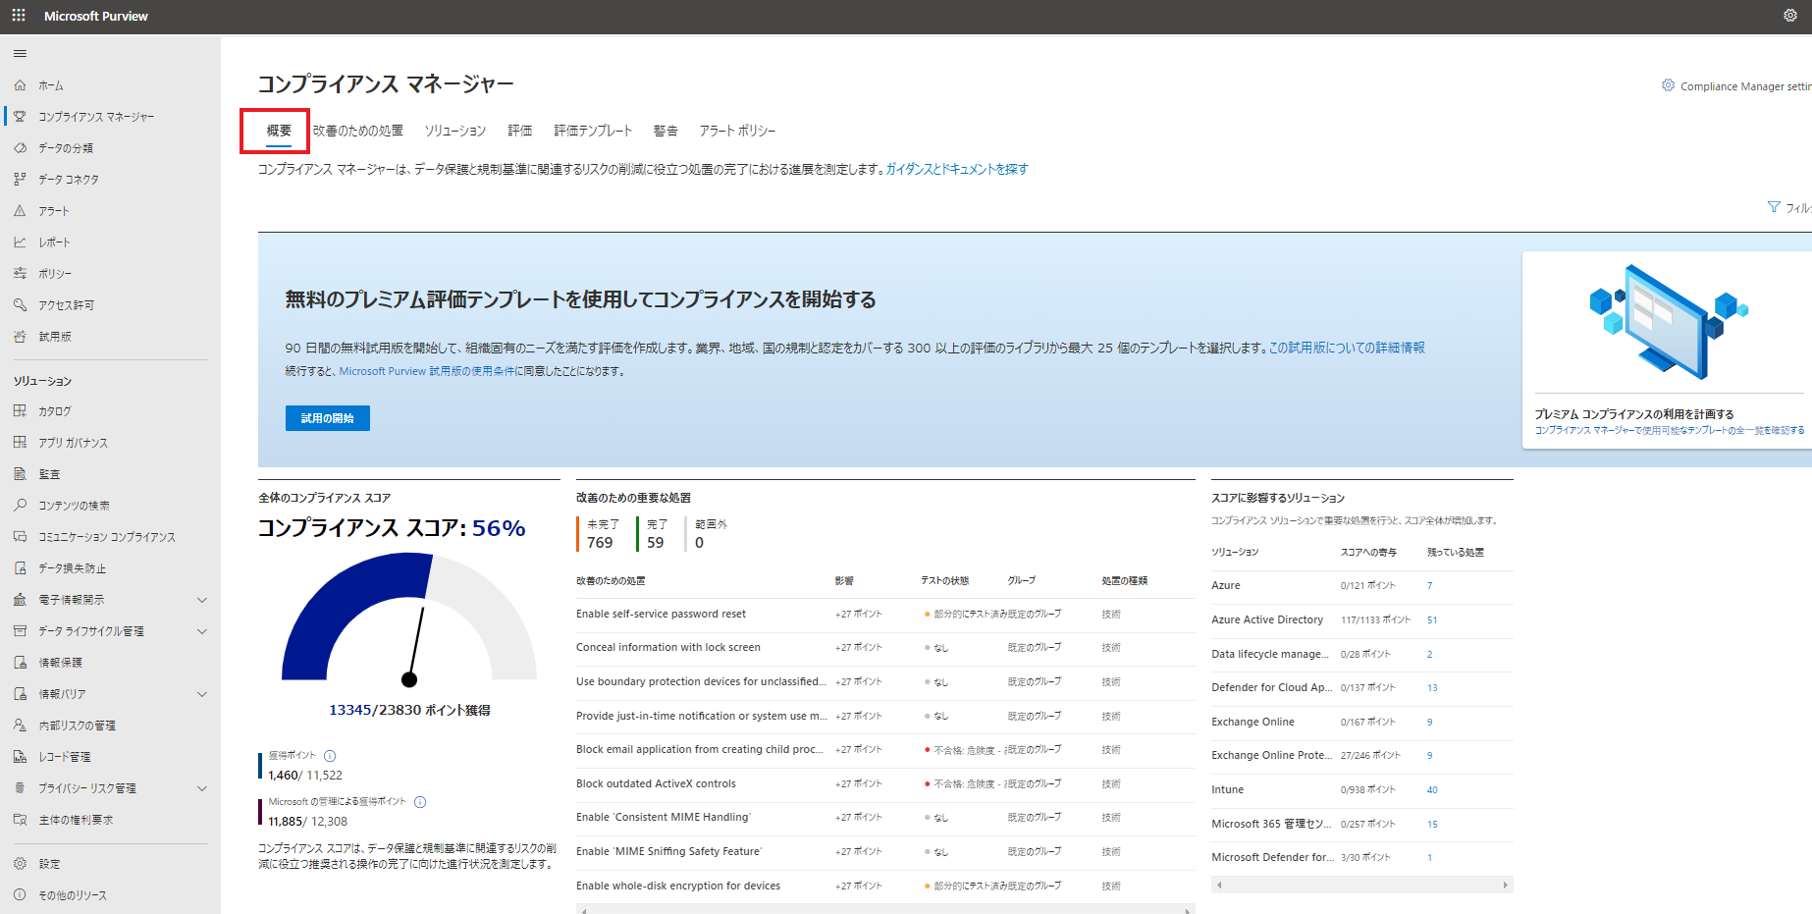1812x914 pixels.
Task: Sort by 影響 column header
Action: point(844,581)
